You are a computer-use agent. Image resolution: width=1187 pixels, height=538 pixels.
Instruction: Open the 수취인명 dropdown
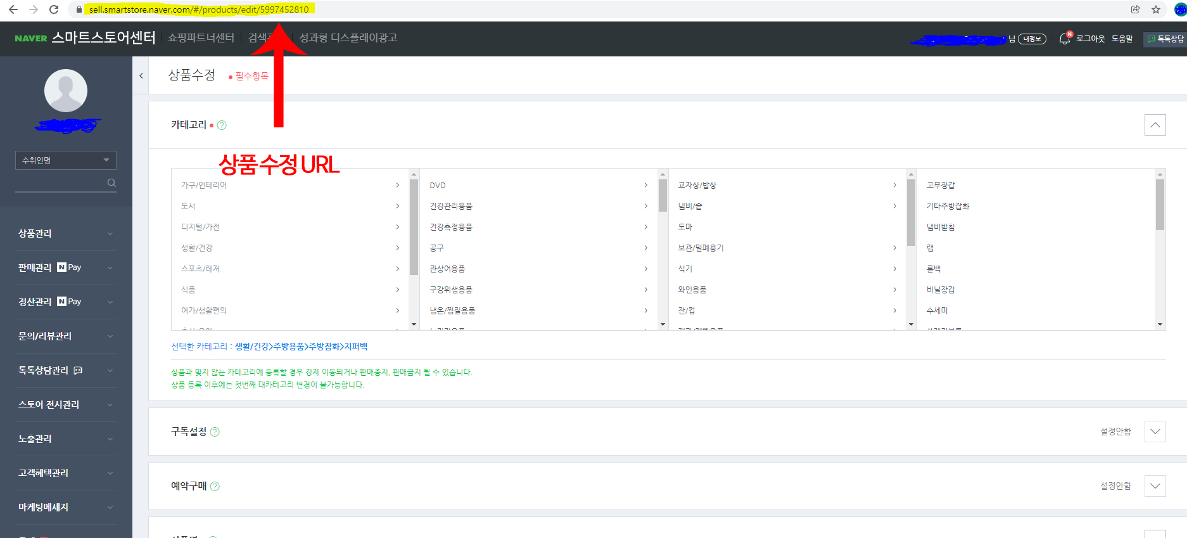[x=65, y=160]
